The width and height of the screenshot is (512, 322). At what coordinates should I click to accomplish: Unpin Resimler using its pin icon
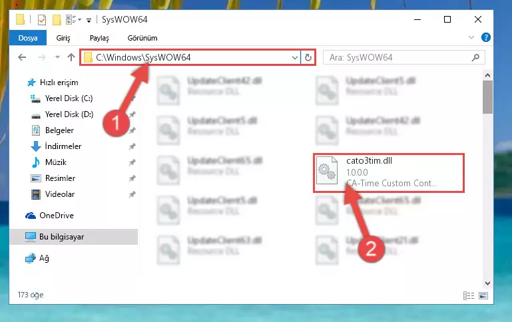click(x=132, y=178)
